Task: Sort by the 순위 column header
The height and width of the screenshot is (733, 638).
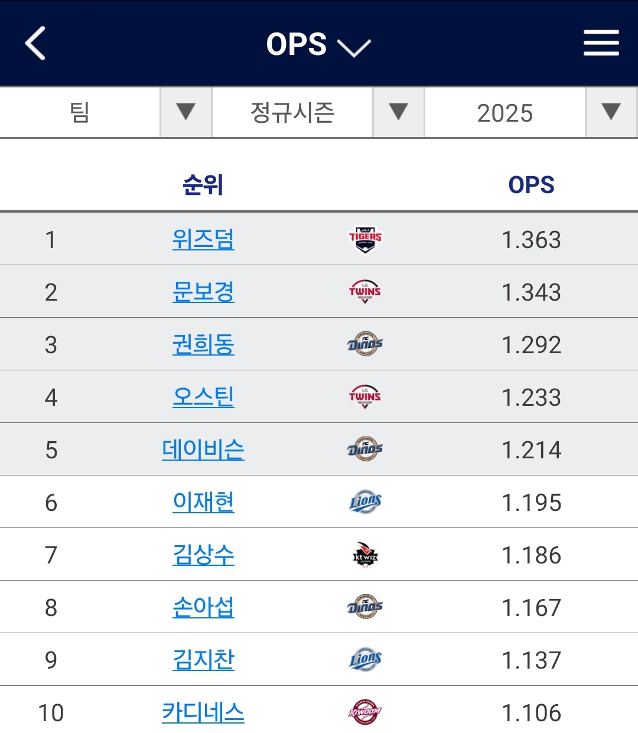Action: [x=203, y=185]
